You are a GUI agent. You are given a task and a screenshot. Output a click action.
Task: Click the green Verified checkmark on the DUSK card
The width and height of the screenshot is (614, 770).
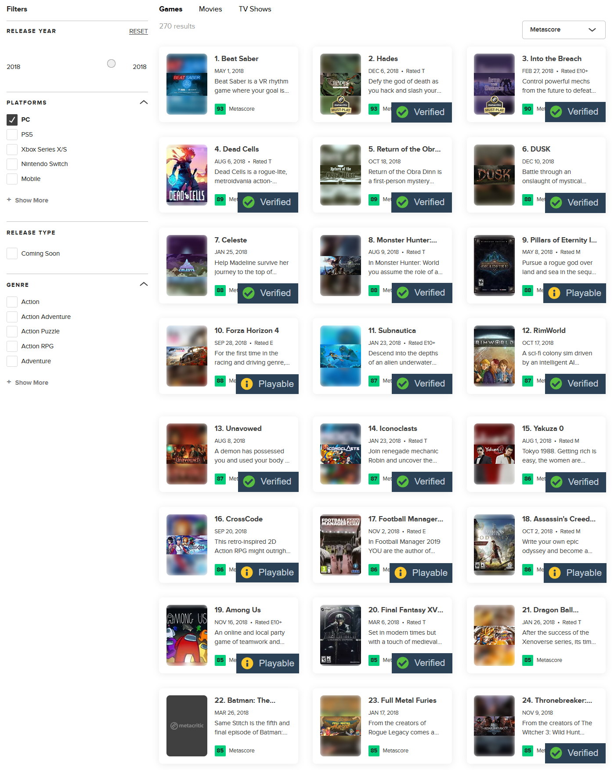pyautogui.click(x=556, y=202)
